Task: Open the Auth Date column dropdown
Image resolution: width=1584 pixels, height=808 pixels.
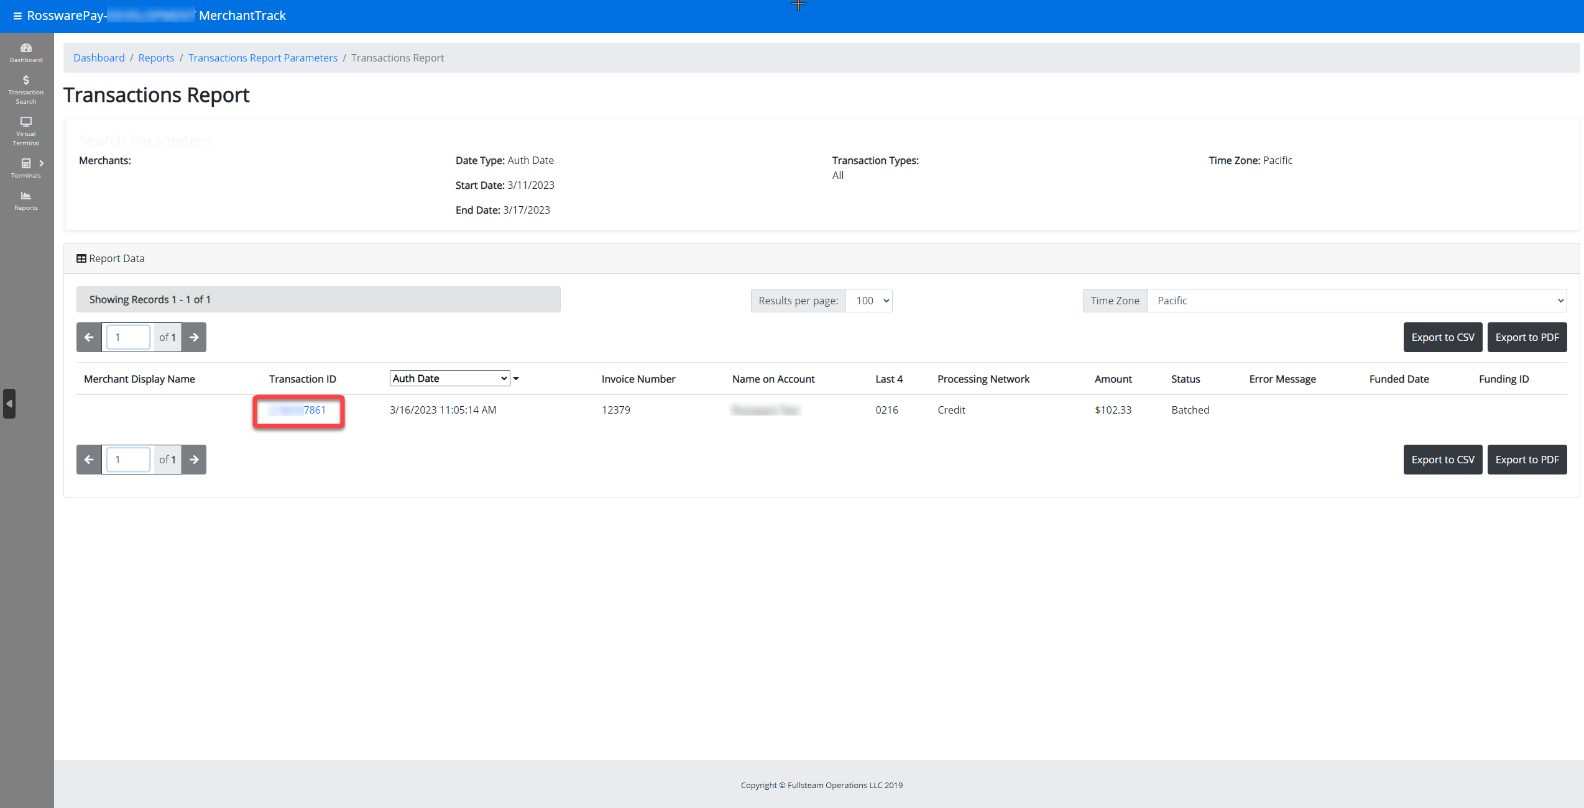Action: (x=449, y=378)
